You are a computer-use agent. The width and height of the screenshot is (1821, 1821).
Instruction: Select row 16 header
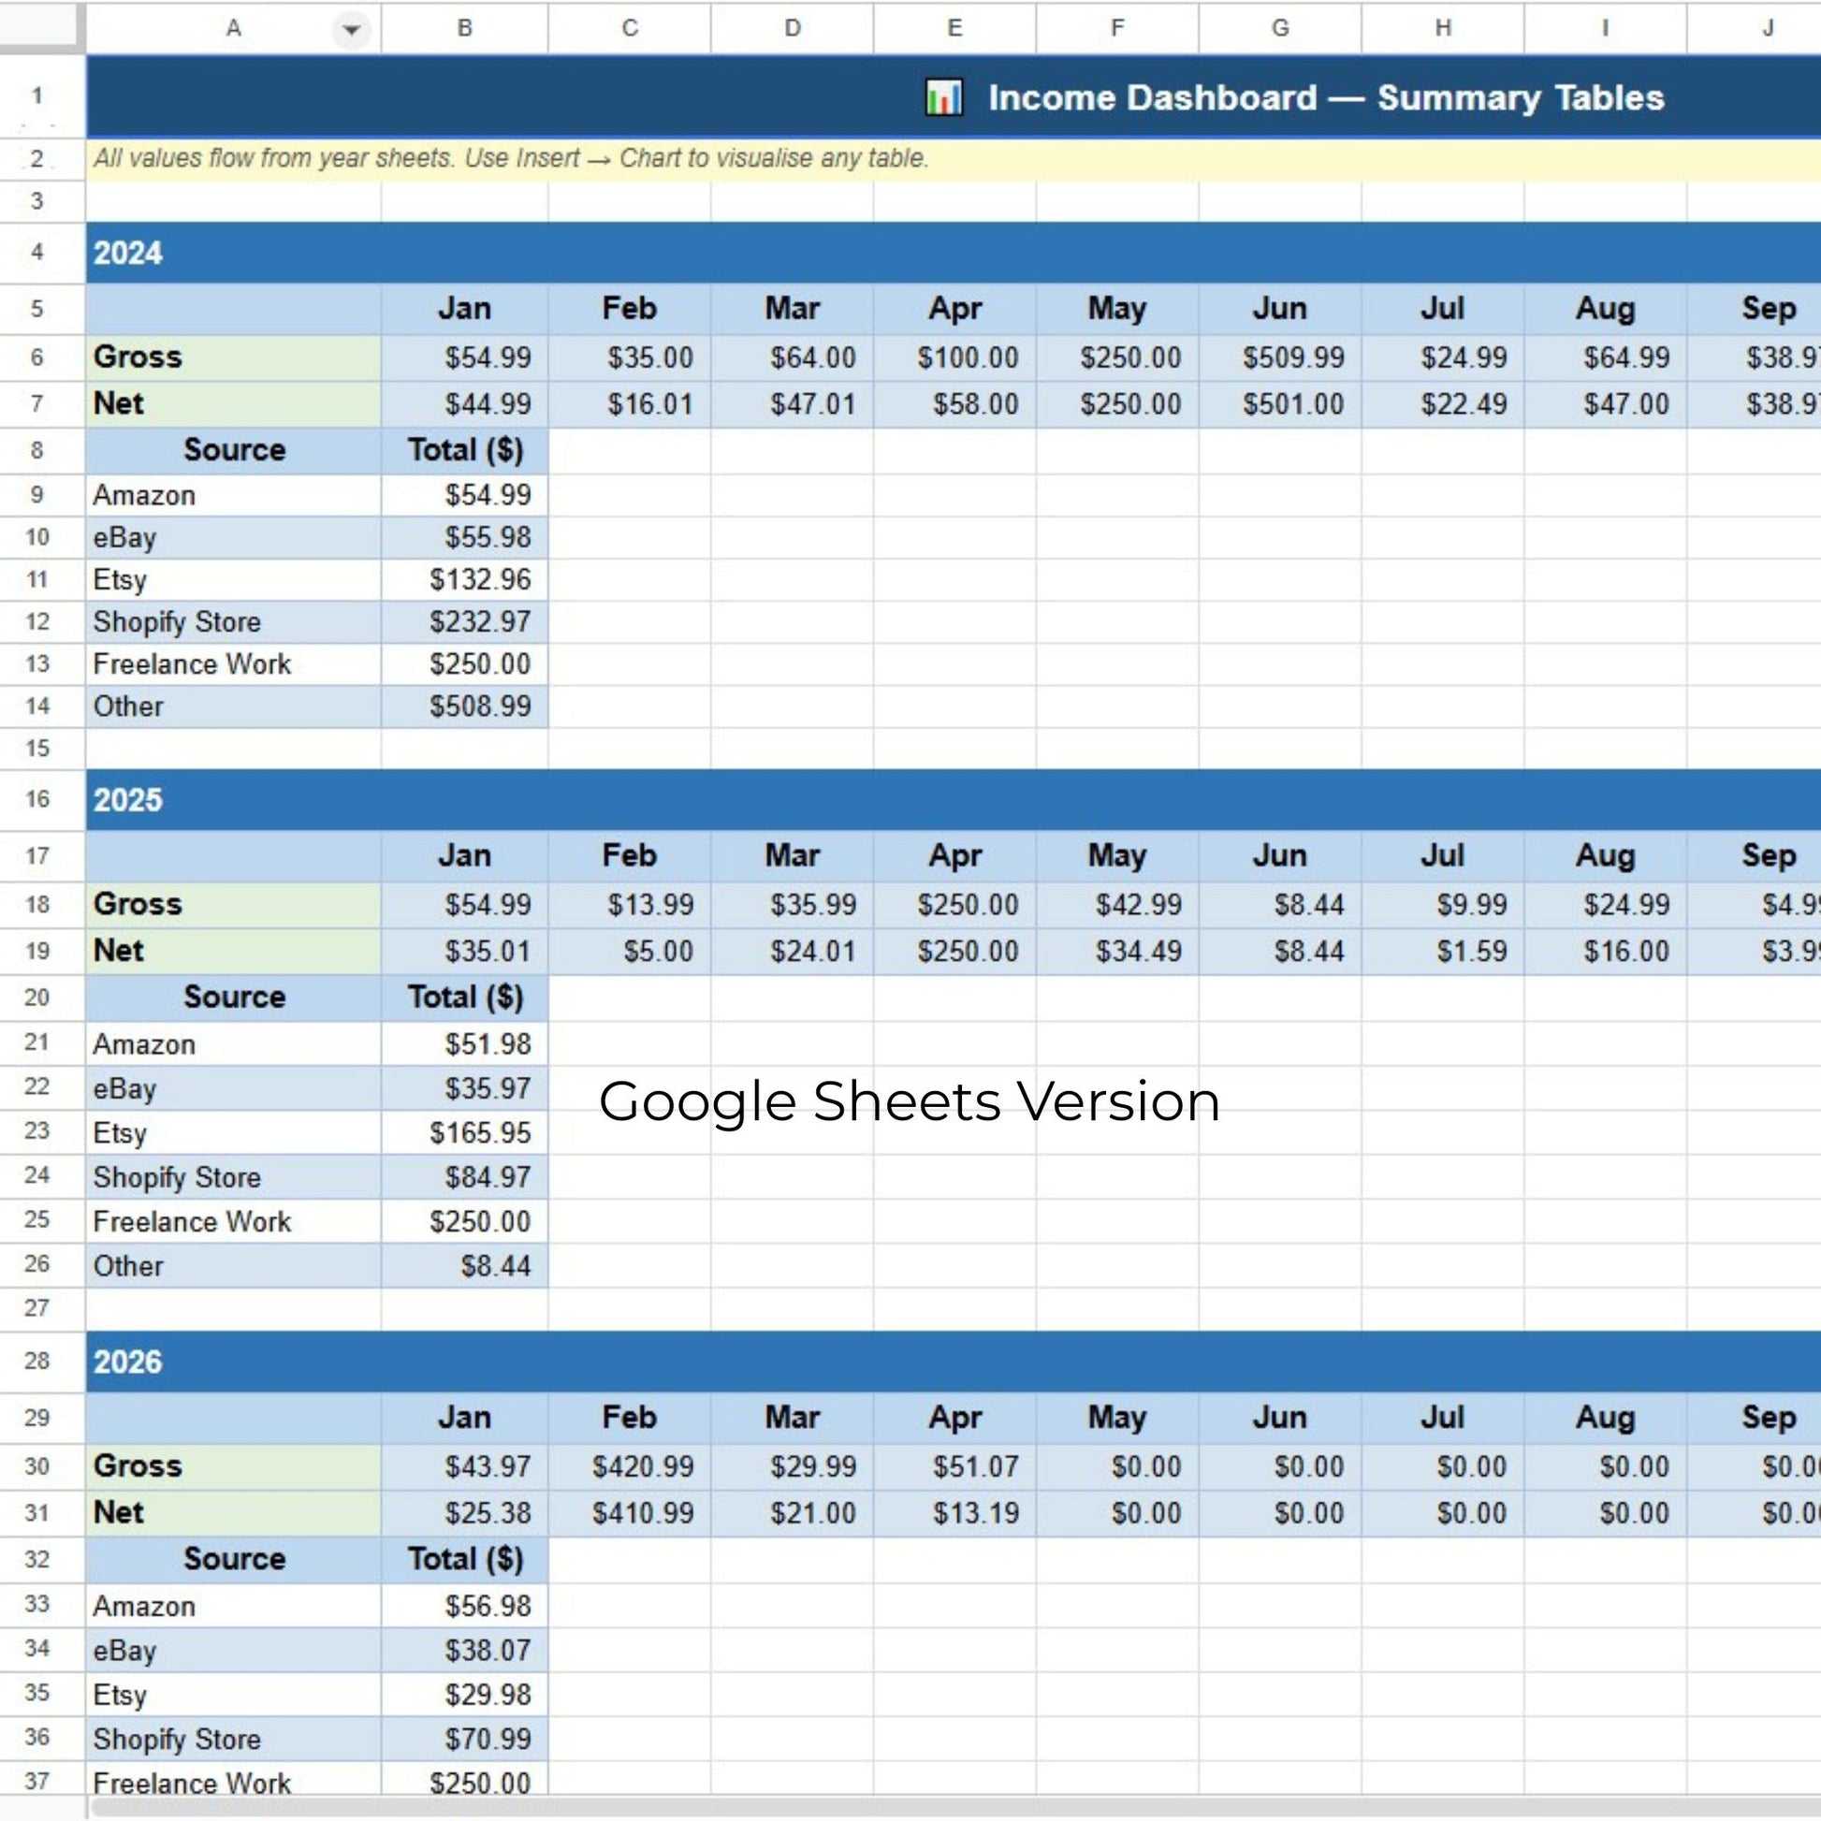click(x=37, y=799)
